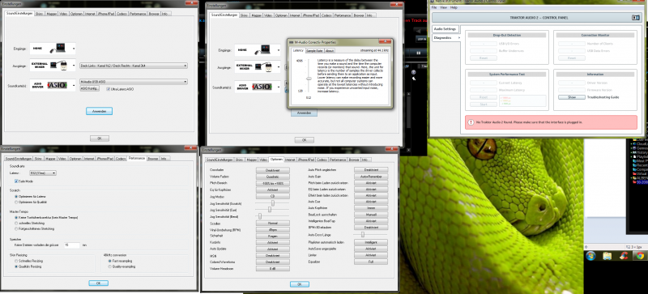Switch to the Audio Settings tab
Image resolution: width=648 pixels, height=294 pixels.
coord(446,29)
